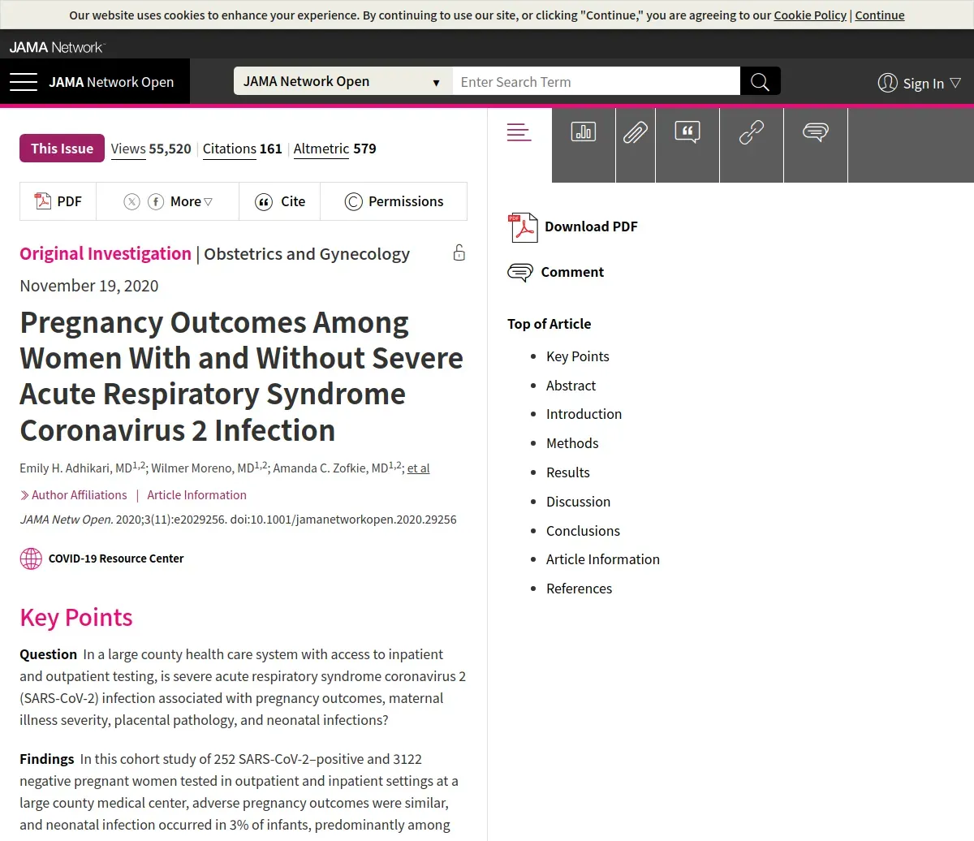Open the comments speech bubble tab
Image resolution: width=974 pixels, height=841 pixels.
(x=816, y=132)
